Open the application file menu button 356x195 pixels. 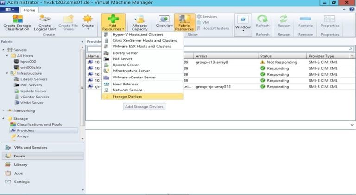point(9,10)
